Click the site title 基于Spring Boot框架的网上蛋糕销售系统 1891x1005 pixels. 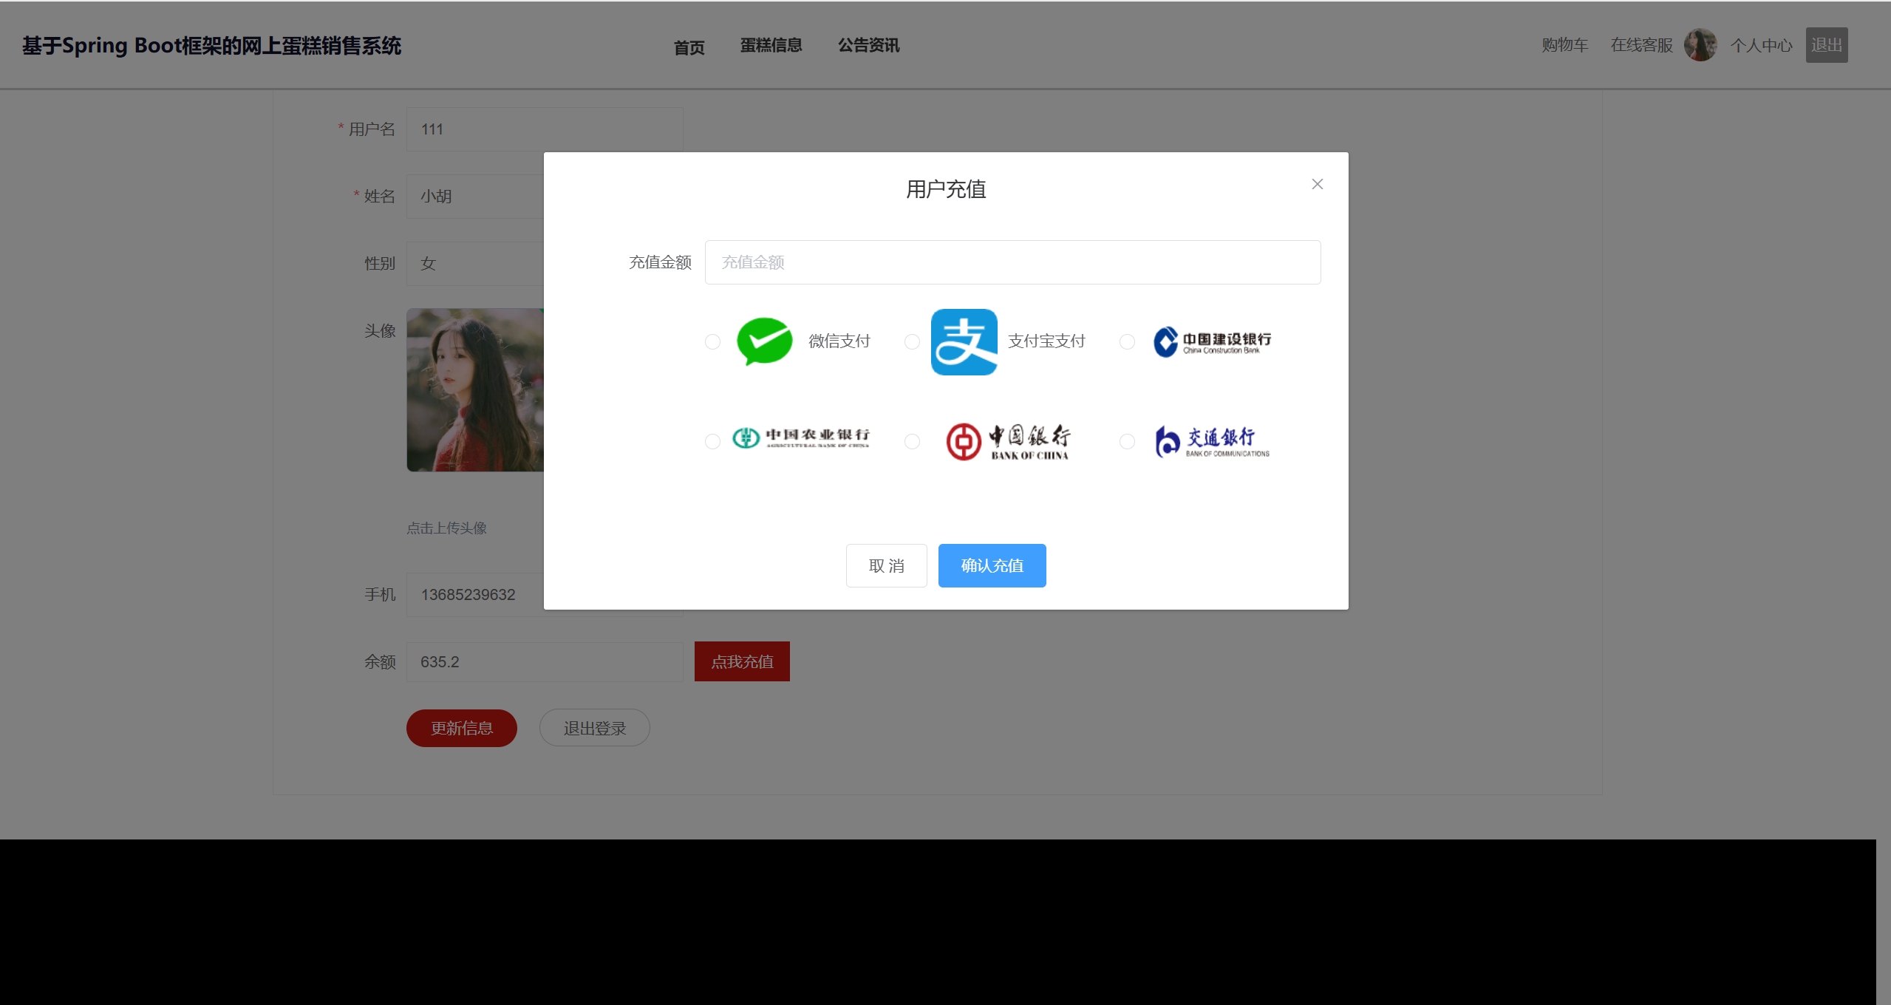tap(211, 46)
